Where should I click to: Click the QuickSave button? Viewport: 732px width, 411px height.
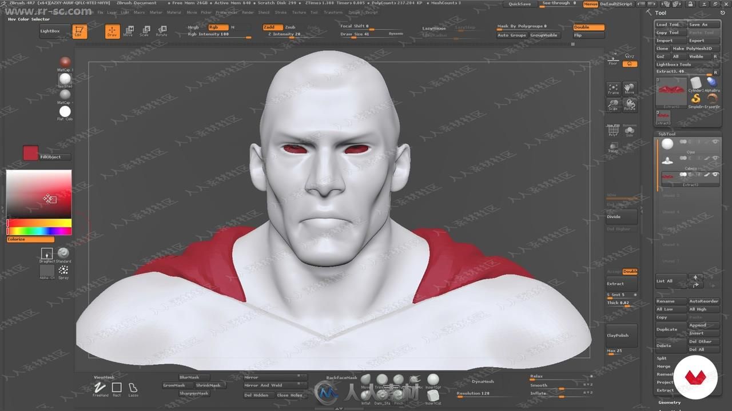(520, 4)
